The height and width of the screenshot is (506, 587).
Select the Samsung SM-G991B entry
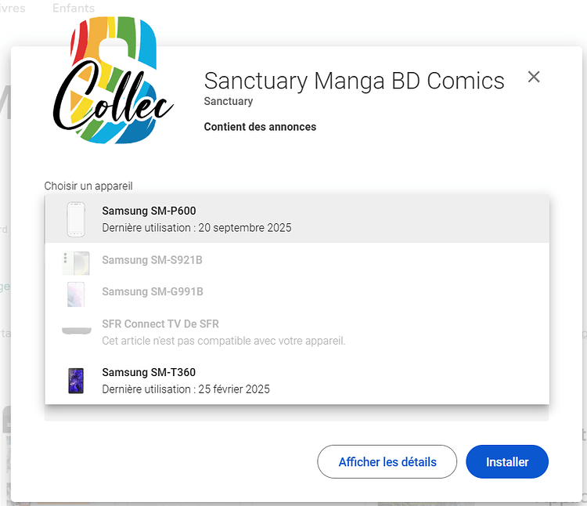click(x=152, y=291)
